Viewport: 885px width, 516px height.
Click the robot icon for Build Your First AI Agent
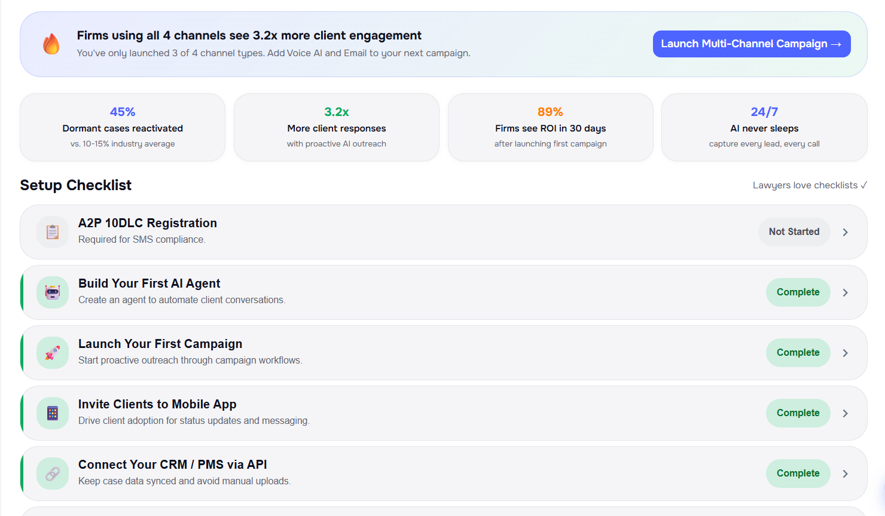[53, 292]
